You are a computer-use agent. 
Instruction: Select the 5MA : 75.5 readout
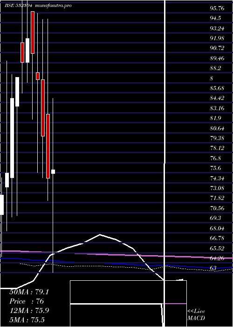(27, 320)
